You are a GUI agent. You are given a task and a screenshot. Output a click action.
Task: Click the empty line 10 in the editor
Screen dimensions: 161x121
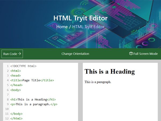(40, 109)
